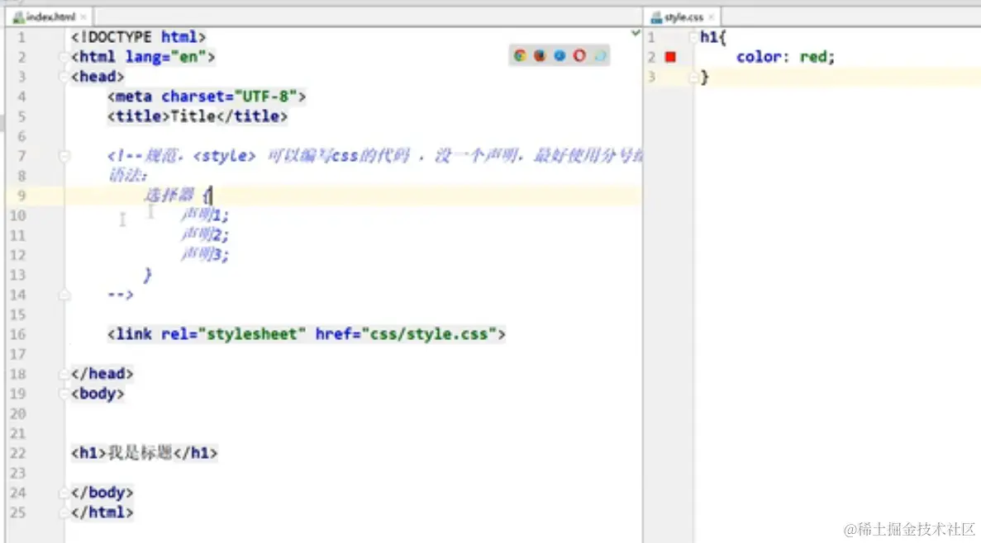The height and width of the screenshot is (543, 981).
Task: Click the green inspection checkmark indicator
Action: pyautogui.click(x=635, y=33)
